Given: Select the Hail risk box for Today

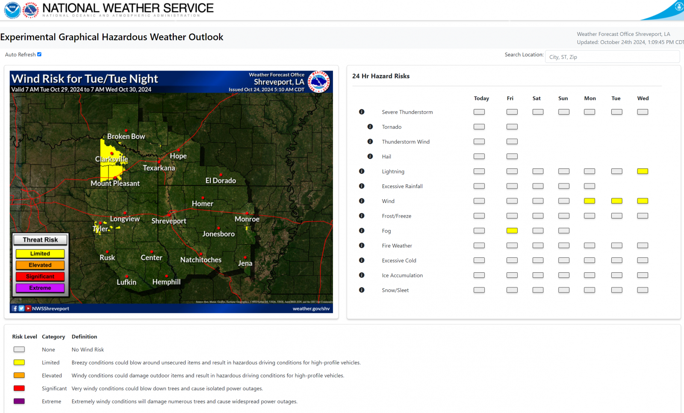Looking at the screenshot, I should point(479,156).
